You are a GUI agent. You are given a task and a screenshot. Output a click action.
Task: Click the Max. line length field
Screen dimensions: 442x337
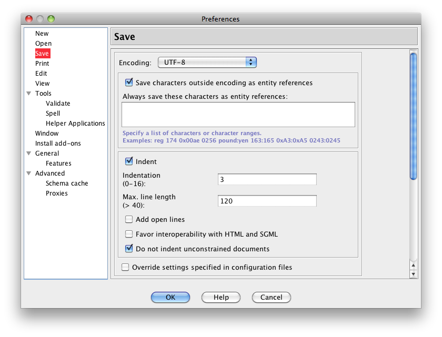[x=267, y=201]
